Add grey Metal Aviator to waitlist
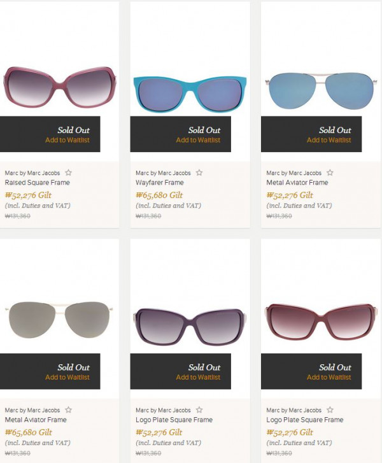The height and width of the screenshot is (463, 382). click(67, 377)
